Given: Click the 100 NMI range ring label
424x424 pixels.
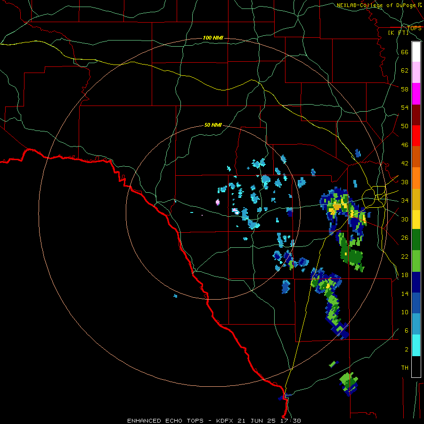Looking at the screenshot, I should [213, 38].
